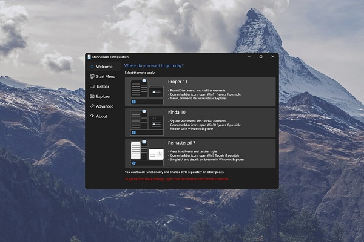Click the Welcome sidebar icon
The image size is (364, 242).
pos(92,67)
